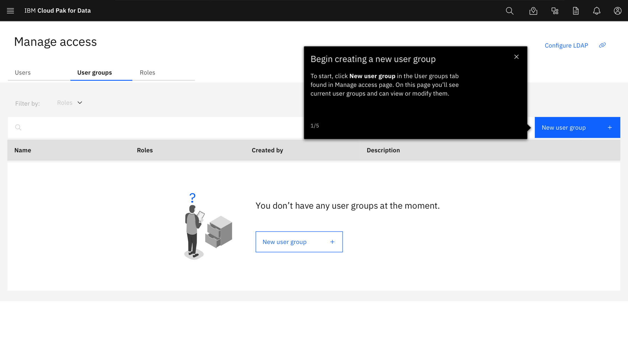Viewport: 628px width, 354px height.
Task: Open the Configure LDAP link
Action: pos(566,45)
